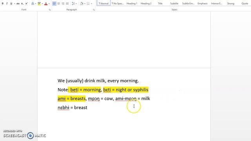Apply Intense Emphasis style
The image size is (251, 141).
pos(216,4)
